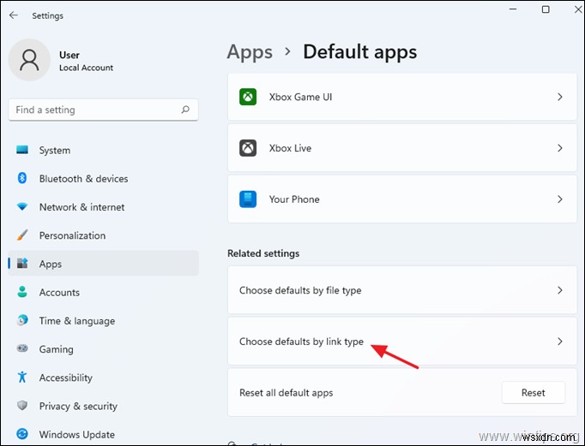Click the System monitor icon
This screenshot has height=446, width=585.
(x=22, y=150)
